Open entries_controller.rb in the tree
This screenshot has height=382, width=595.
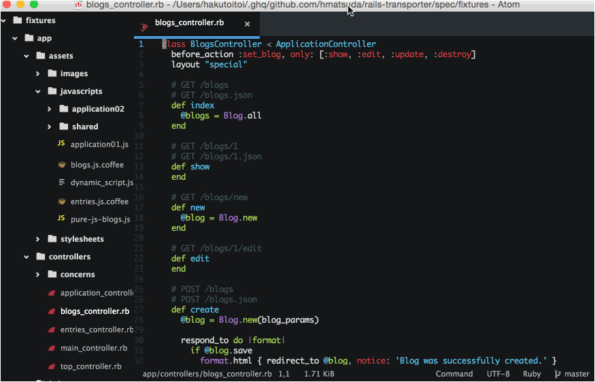pos(96,330)
